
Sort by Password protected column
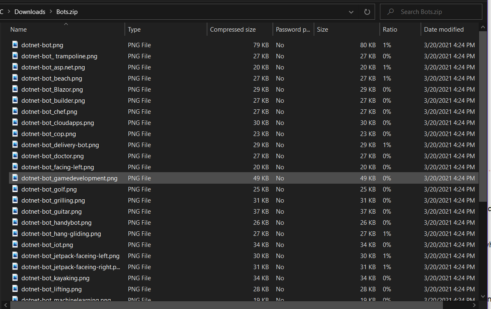294,30
